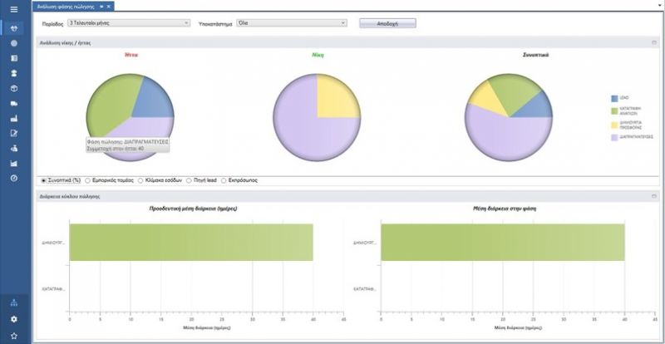The height and width of the screenshot is (344, 665).
Task: Open the Περίοδος dropdown
Action: 129,23
